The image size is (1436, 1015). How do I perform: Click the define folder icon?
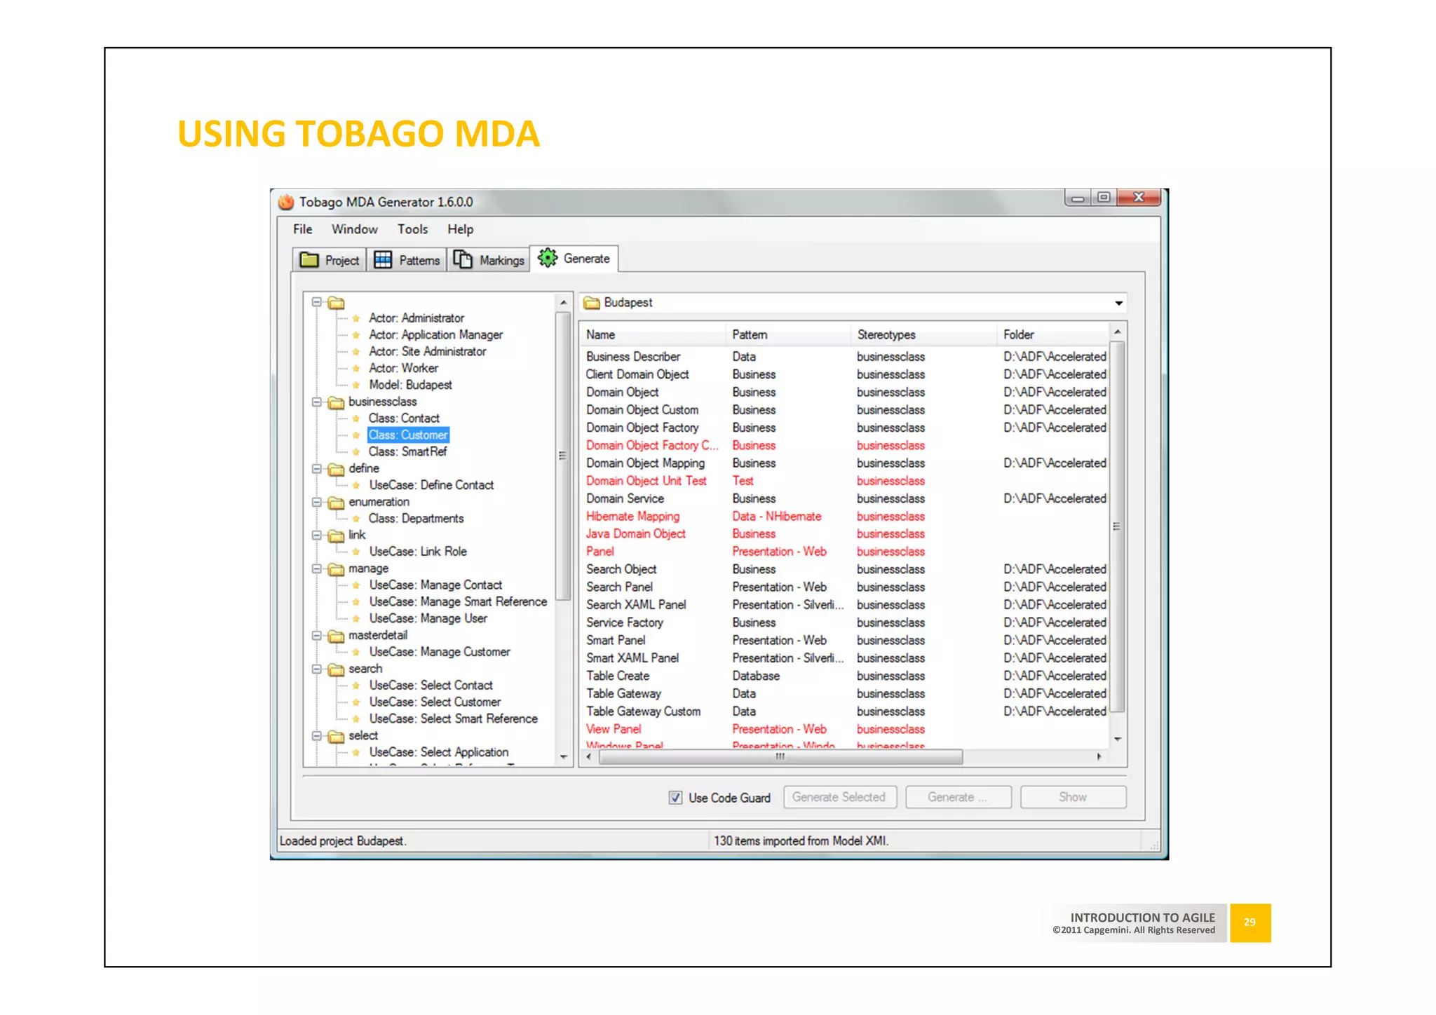[x=337, y=469]
